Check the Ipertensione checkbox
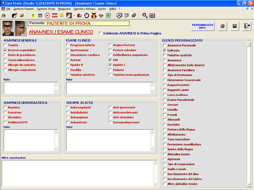The width and height of the screenshot is (254, 190). 68,50
